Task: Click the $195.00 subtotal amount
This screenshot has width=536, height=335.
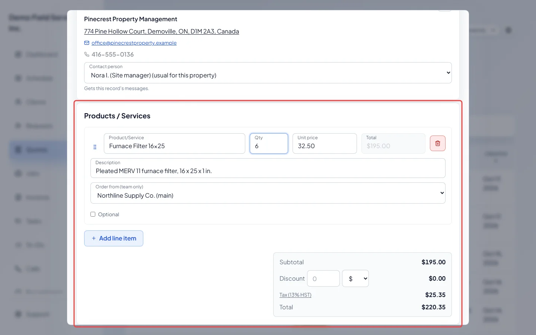Action: (x=434, y=262)
